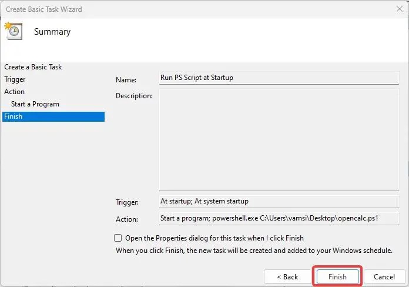The width and height of the screenshot is (409, 287).
Task: Cancel the wizard with the Cancel button
Action: click(384, 276)
